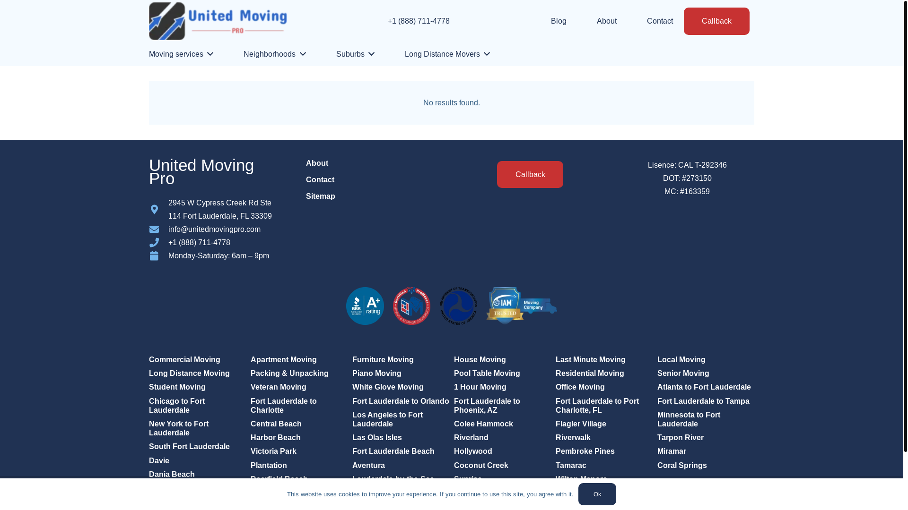Open New York to Fort Lauderdale link
This screenshot has height=510, width=908.
pos(179,428)
